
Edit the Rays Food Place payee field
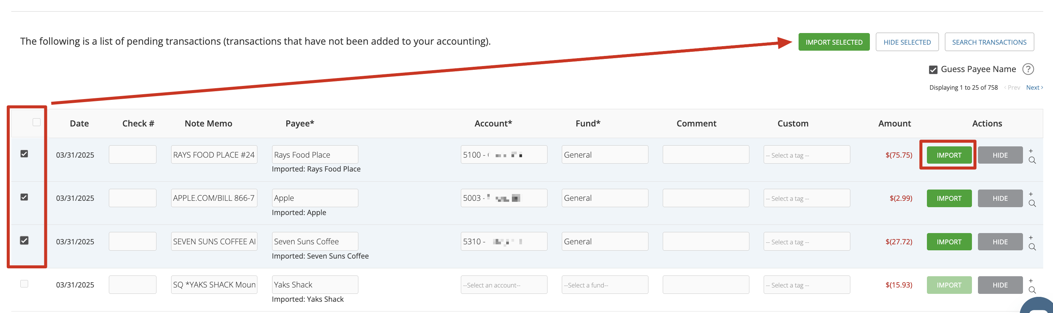point(315,155)
